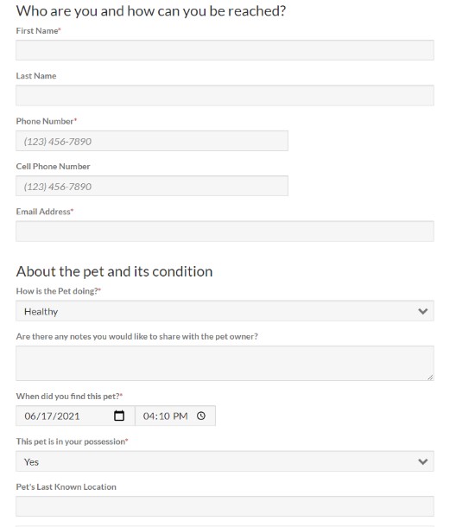Open the clock time picker icon

click(x=201, y=416)
